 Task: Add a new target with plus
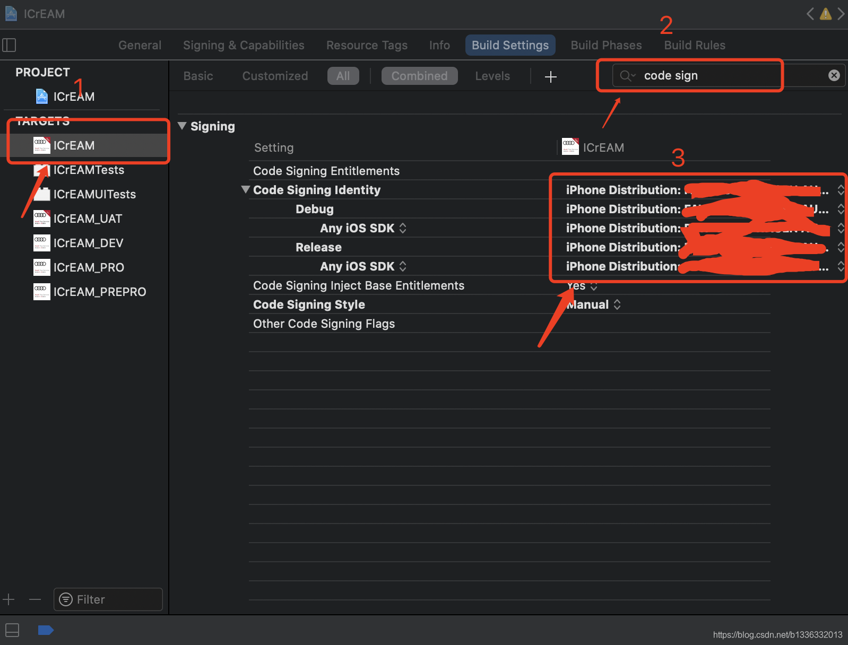(x=8, y=599)
